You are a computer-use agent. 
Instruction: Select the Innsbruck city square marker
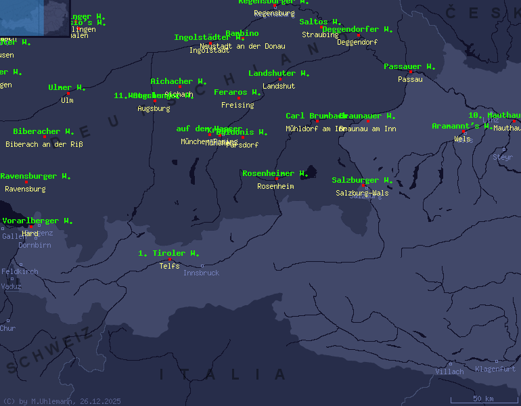point(202,265)
